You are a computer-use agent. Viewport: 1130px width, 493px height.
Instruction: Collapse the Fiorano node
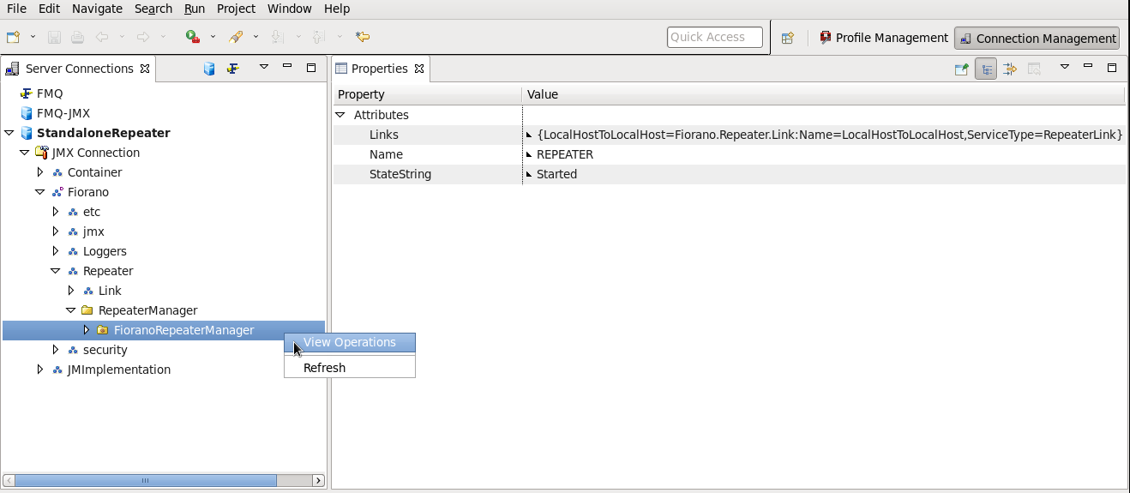(x=39, y=192)
